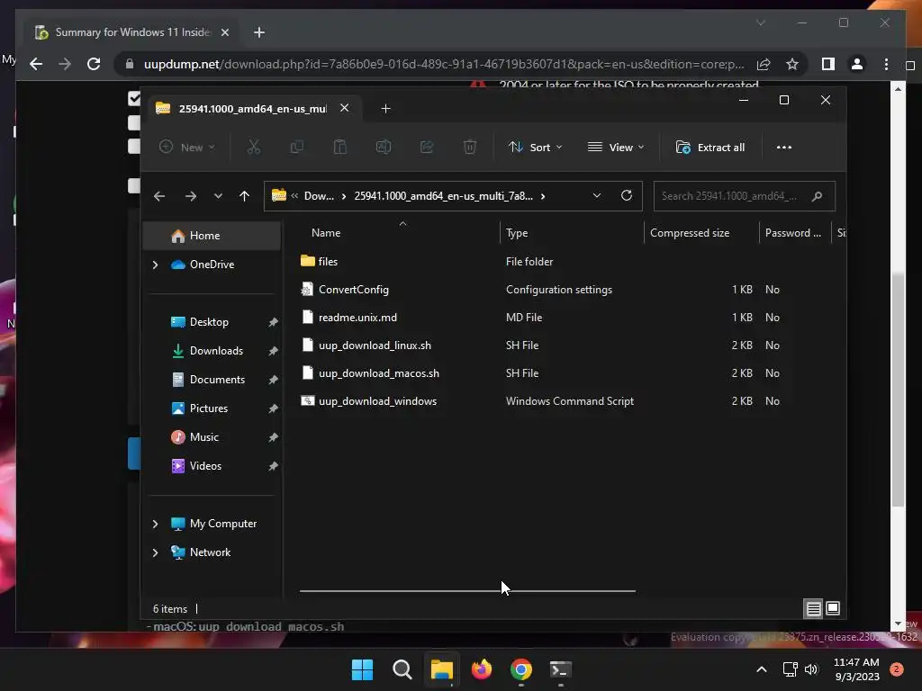The width and height of the screenshot is (922, 691).
Task: Sort by the Type column header
Action: [x=517, y=233]
